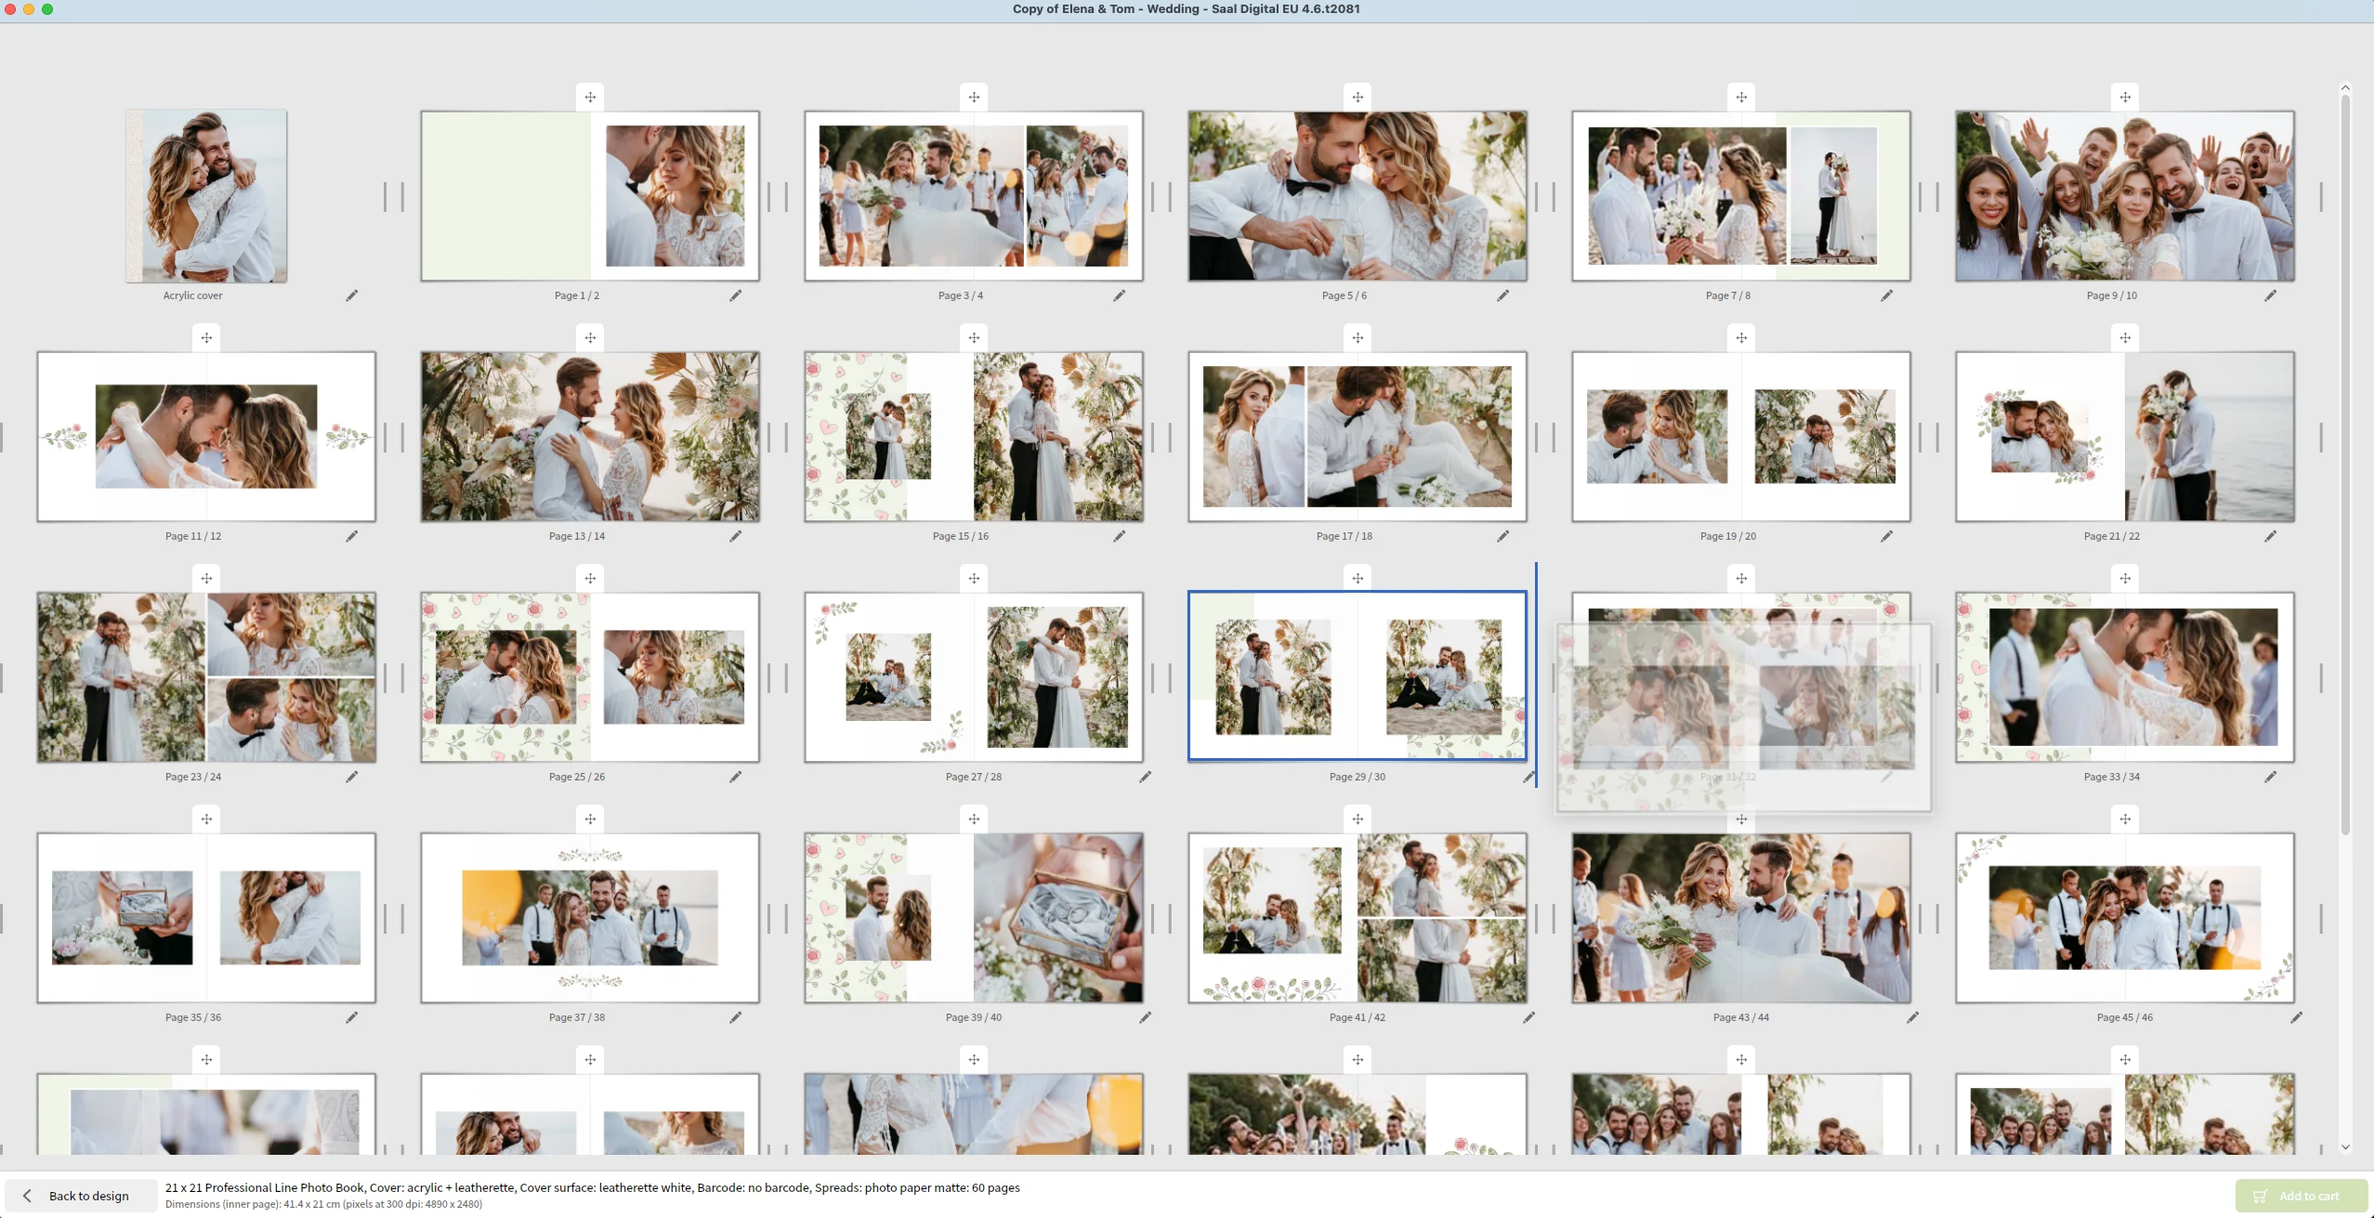This screenshot has width=2374, height=1218.
Task: Click Back to design button
Action: (80, 1196)
